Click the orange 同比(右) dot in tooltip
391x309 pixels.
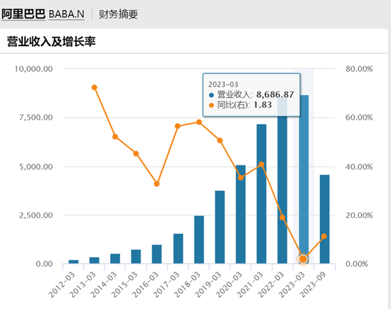(x=211, y=105)
